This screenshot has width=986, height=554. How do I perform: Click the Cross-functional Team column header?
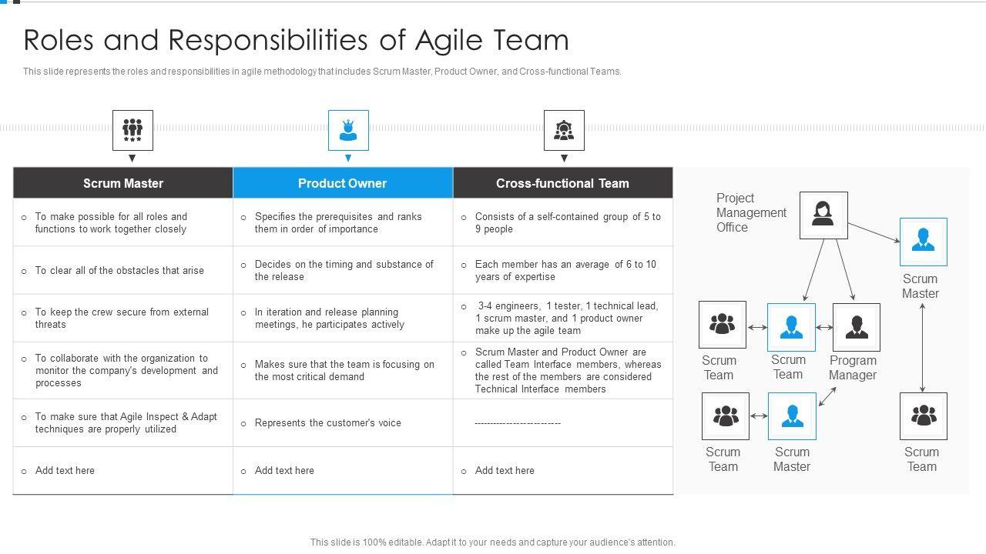point(562,183)
